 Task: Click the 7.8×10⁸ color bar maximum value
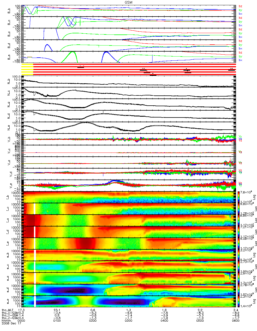click(x=245, y=192)
